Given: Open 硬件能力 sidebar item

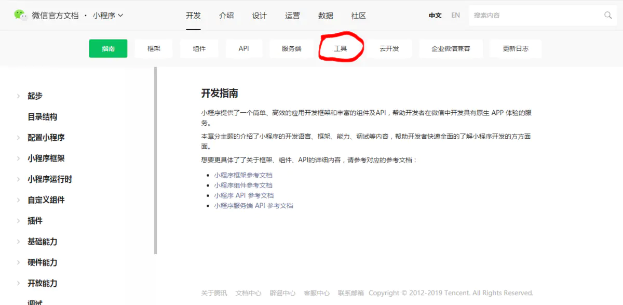Looking at the screenshot, I should tap(43, 262).
